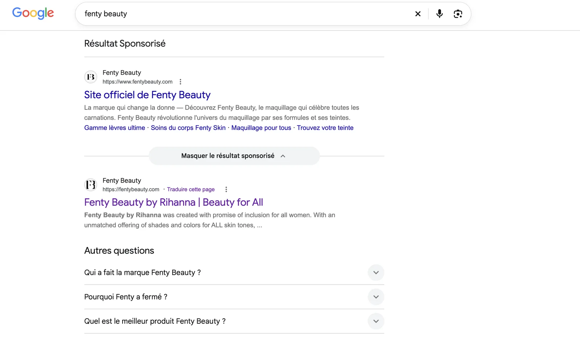Open Site officiel de Fenty Beauty link
Viewport: 580px width, 337px height.
tap(147, 95)
